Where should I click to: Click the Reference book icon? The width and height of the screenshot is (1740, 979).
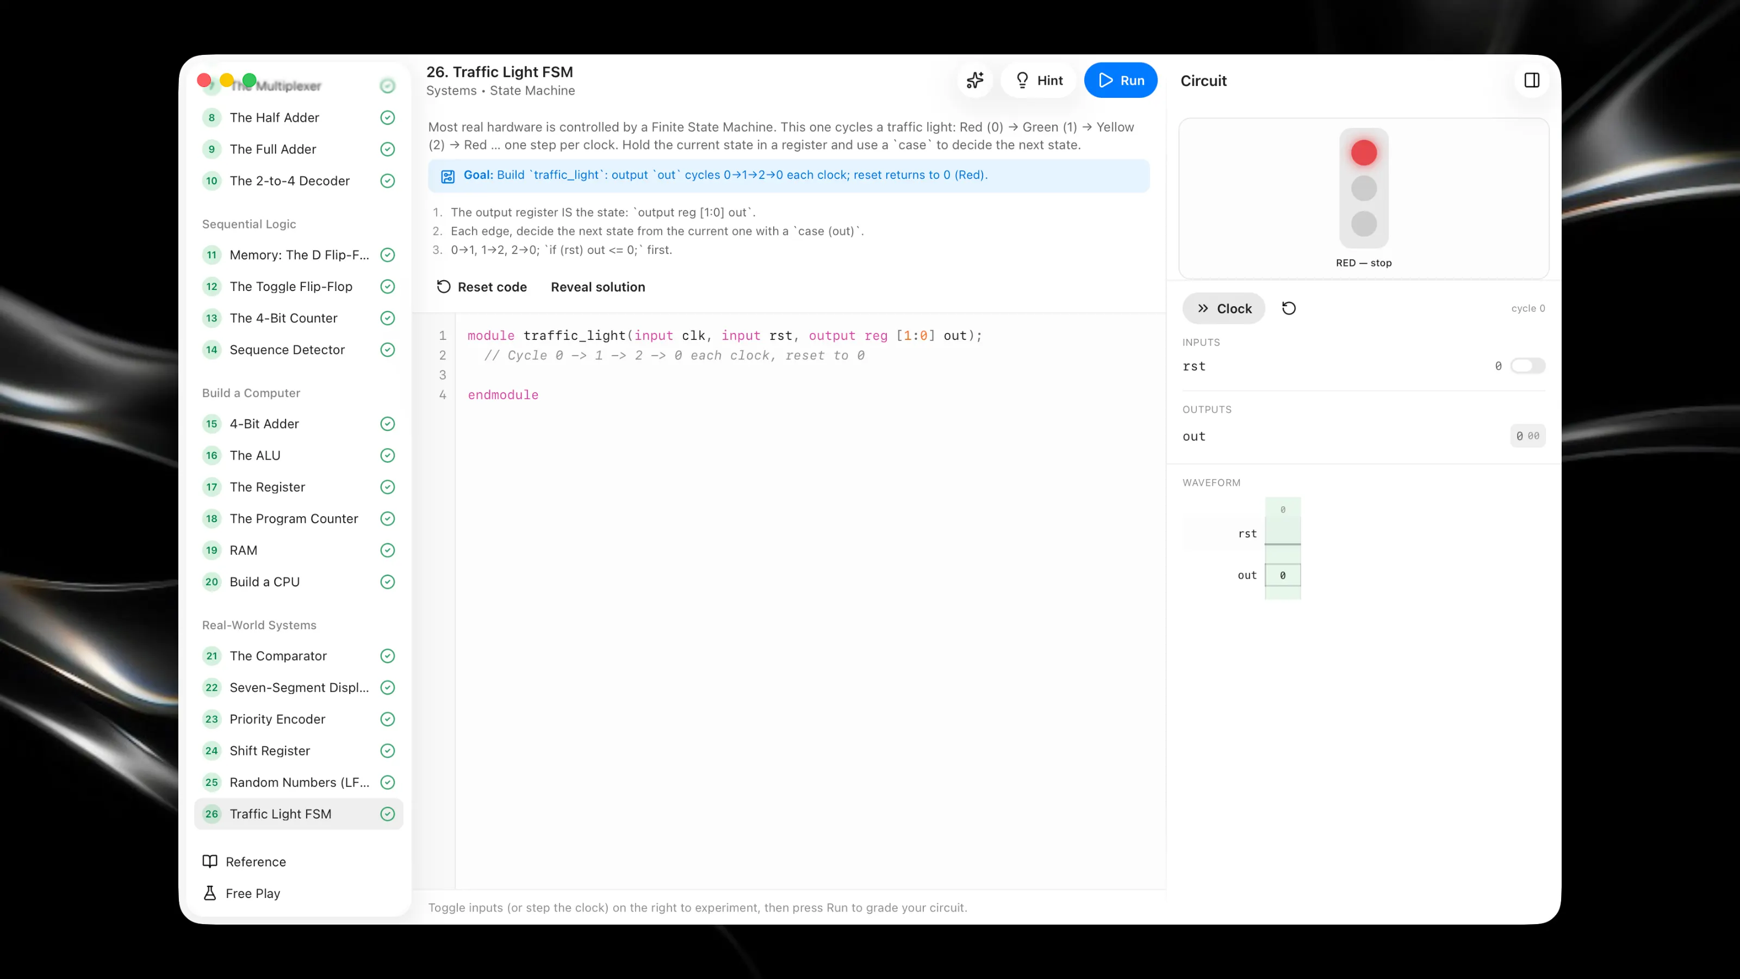coord(210,862)
